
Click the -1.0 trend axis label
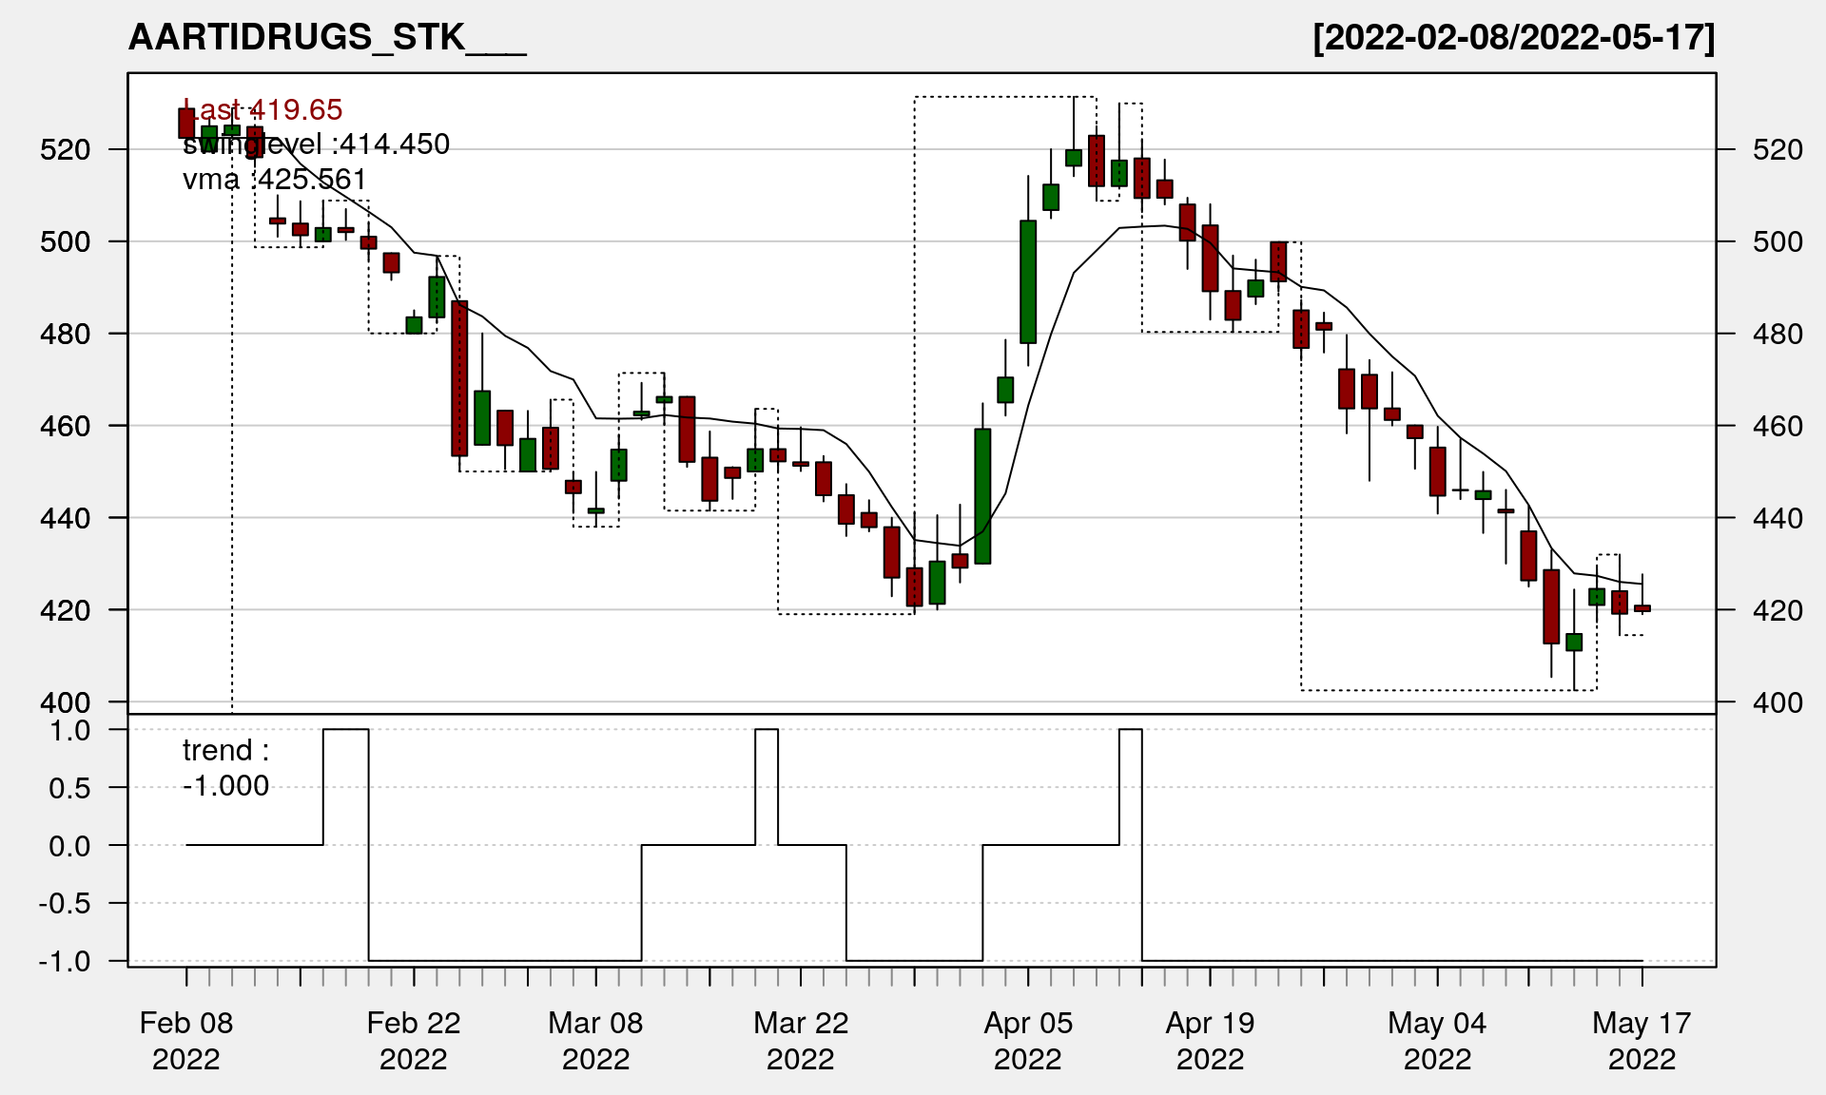(x=65, y=961)
